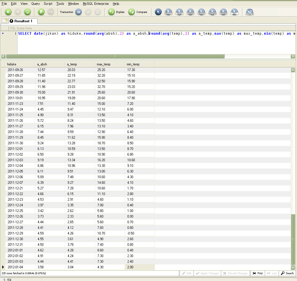
Task: Click the query area scroll left arrow
Action: coord(3,56)
